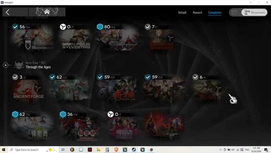Go back with the left arrow button
This screenshot has width=271, height=153.
pos(8,12)
